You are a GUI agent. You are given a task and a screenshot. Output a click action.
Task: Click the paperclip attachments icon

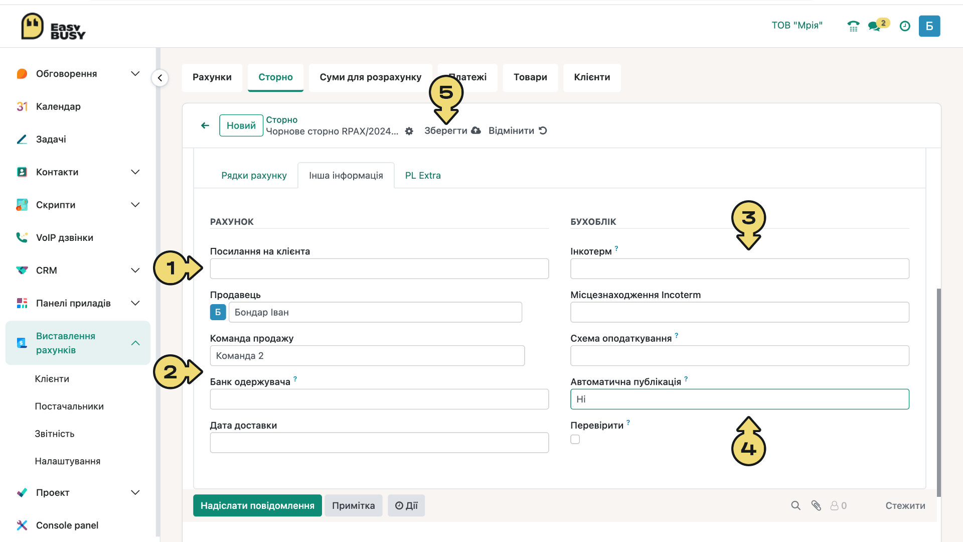point(816,506)
